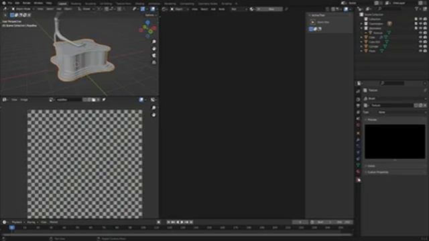The width and height of the screenshot is (429, 241).
Task: Open the Modifiers properties tab
Action: [x=358, y=140]
